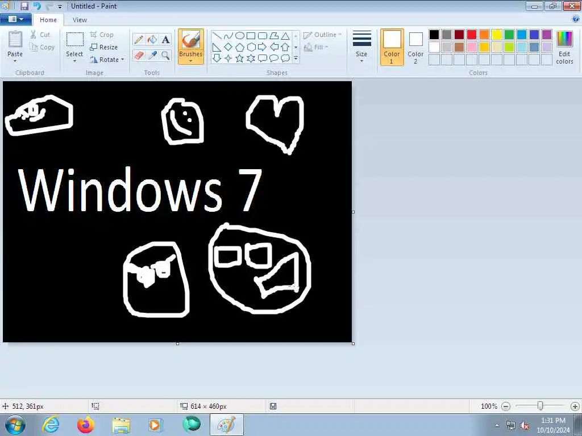Viewport: 582px width, 436px height.
Task: Choose the Down arrow shape
Action: click(217, 58)
